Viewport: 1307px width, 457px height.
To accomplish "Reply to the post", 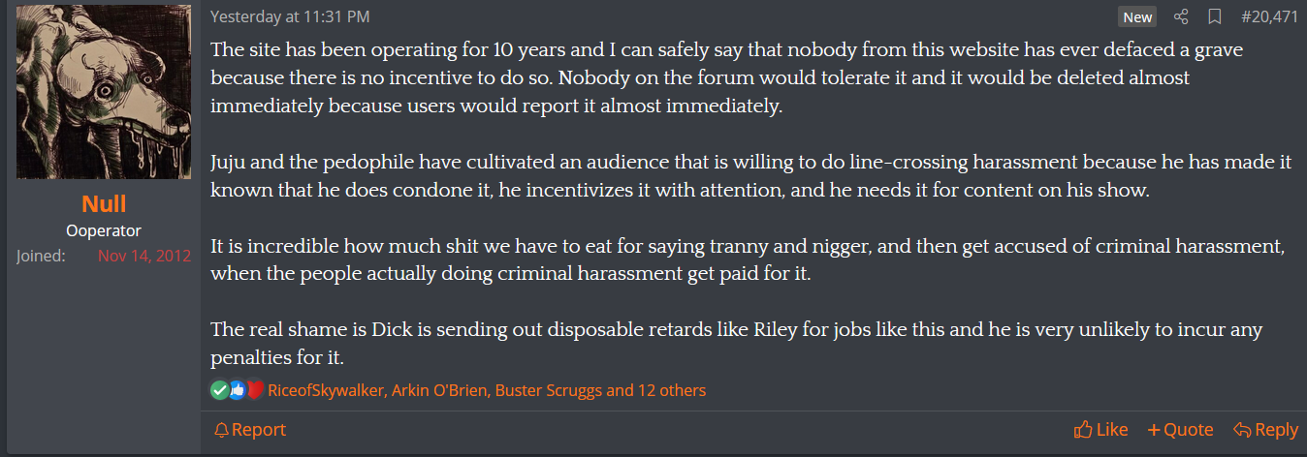I will [x=1265, y=429].
